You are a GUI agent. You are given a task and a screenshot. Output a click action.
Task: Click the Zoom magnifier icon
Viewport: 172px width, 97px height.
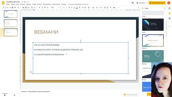click(19, 8)
